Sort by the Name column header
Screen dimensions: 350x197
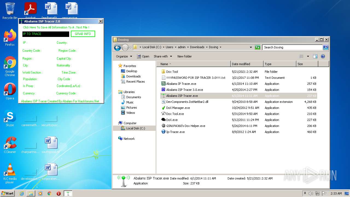[194, 64]
